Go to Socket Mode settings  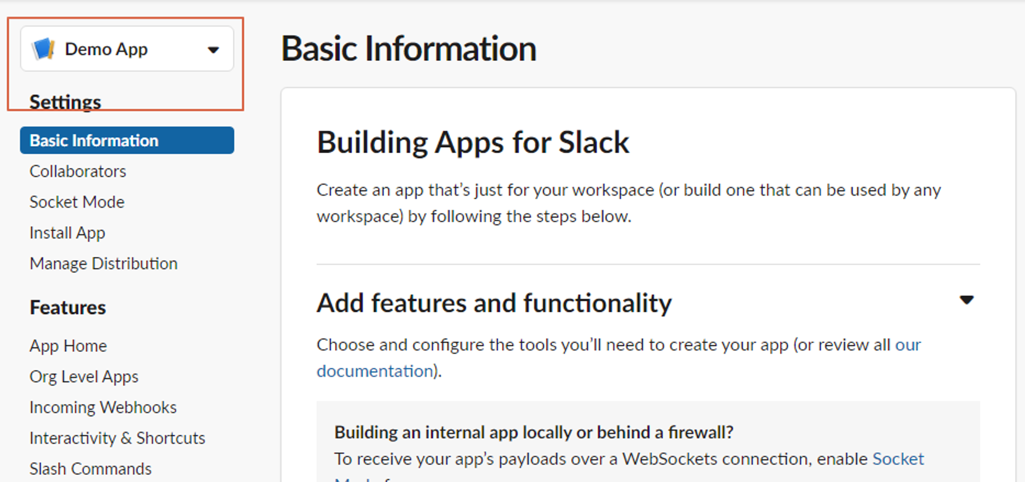[x=77, y=202]
